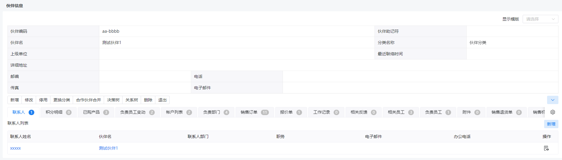
Task: Select the 伙伴分类 category value
Action: coord(478,43)
